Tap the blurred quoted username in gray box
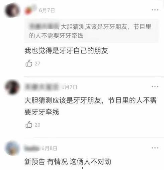 44,27
